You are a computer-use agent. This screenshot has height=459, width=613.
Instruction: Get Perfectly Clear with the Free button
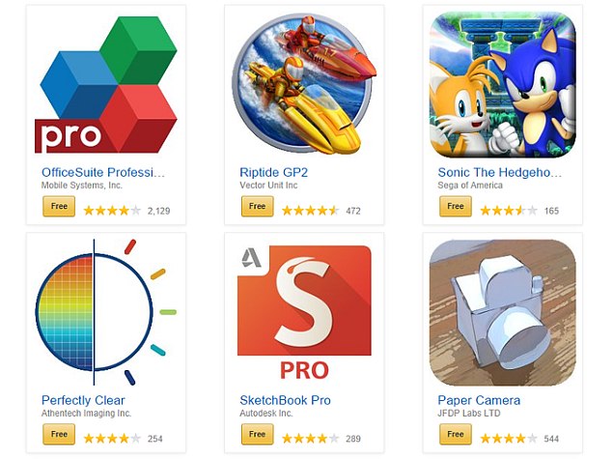pos(59,434)
